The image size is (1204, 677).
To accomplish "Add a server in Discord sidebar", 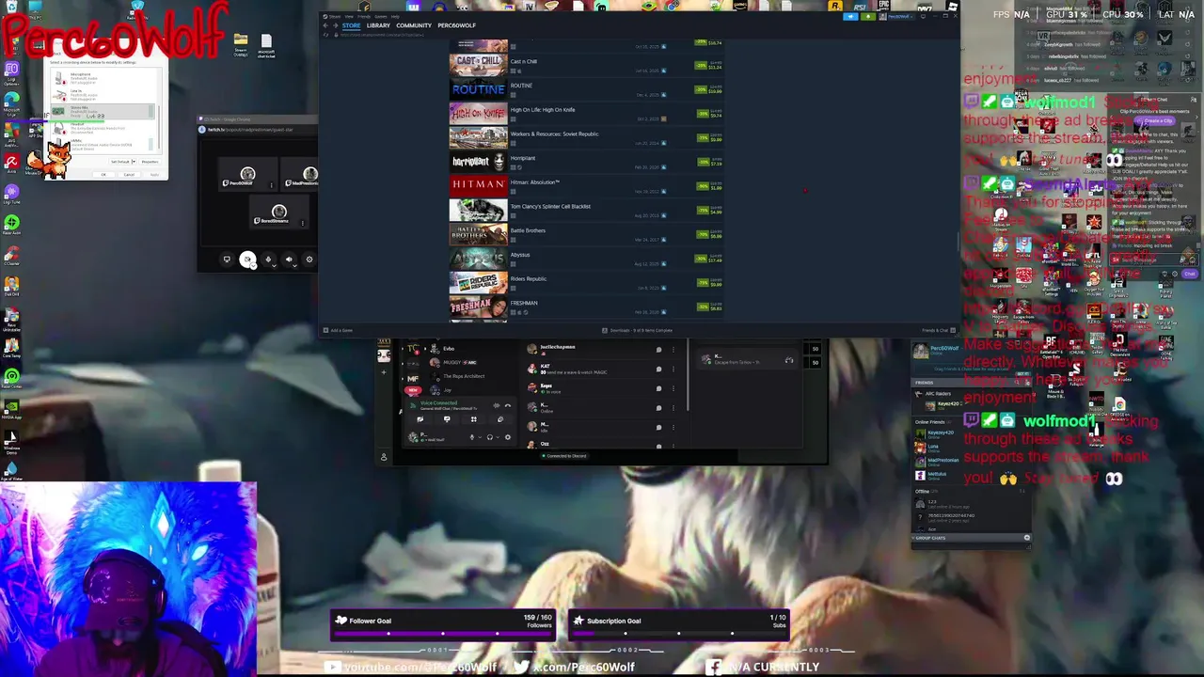I will 384,372.
